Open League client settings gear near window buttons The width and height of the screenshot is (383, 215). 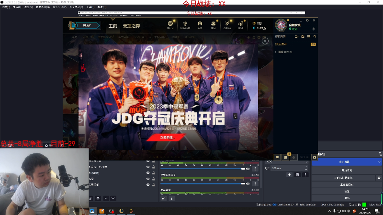coord(307,21)
